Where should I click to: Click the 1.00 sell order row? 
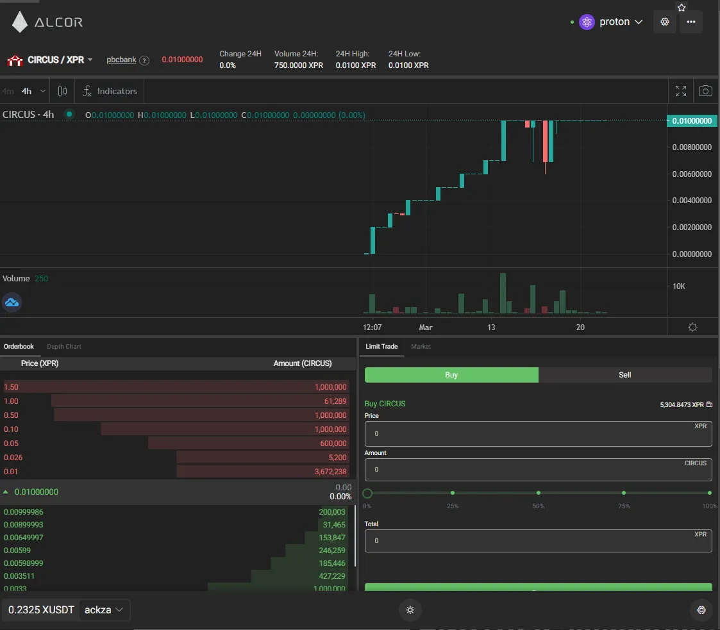pyautogui.click(x=175, y=401)
